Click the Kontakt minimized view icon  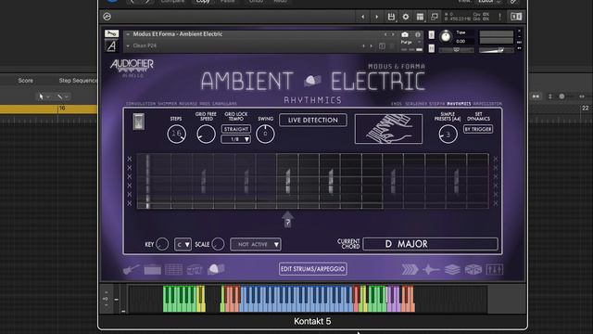pyautogui.click(x=435, y=17)
